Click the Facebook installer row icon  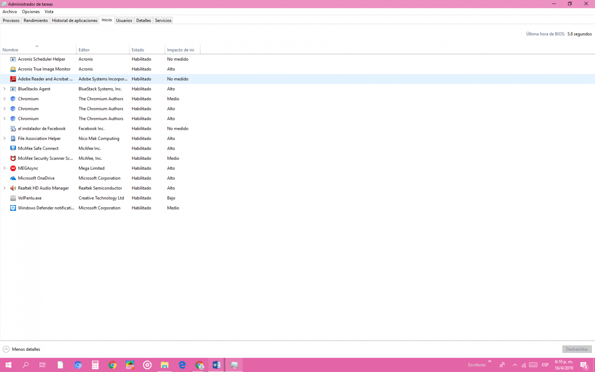[x=13, y=128]
